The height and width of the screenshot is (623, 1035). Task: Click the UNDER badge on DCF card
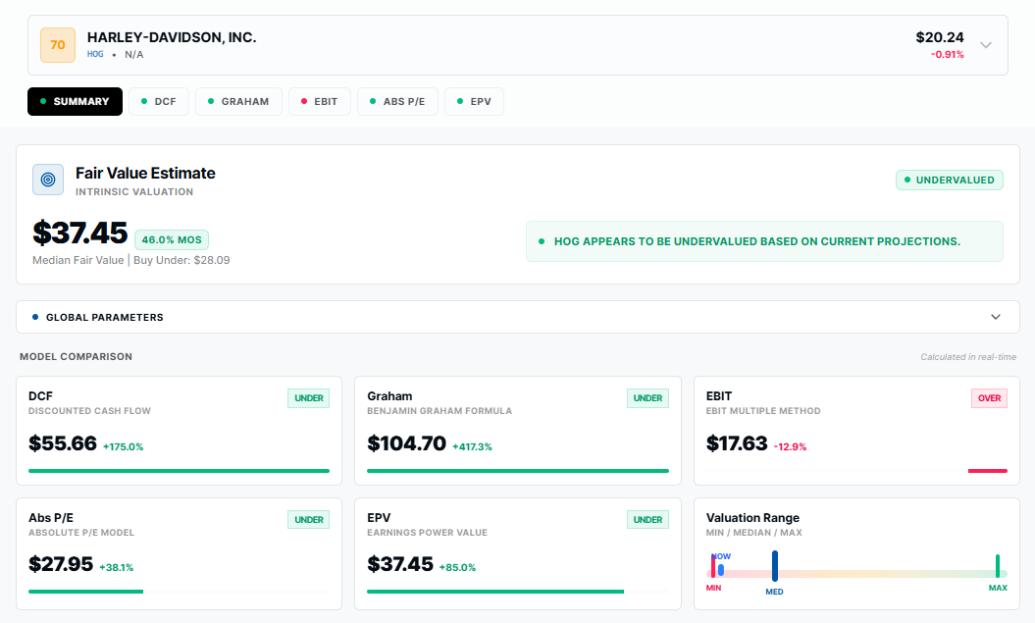coord(308,398)
